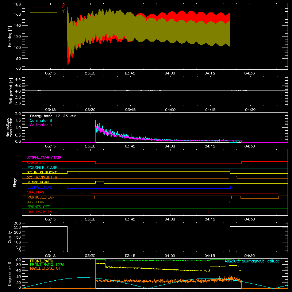Click the 03:45 tick label under the modulation plot
This screenshot has width=292, height=292.
click(x=130, y=146)
